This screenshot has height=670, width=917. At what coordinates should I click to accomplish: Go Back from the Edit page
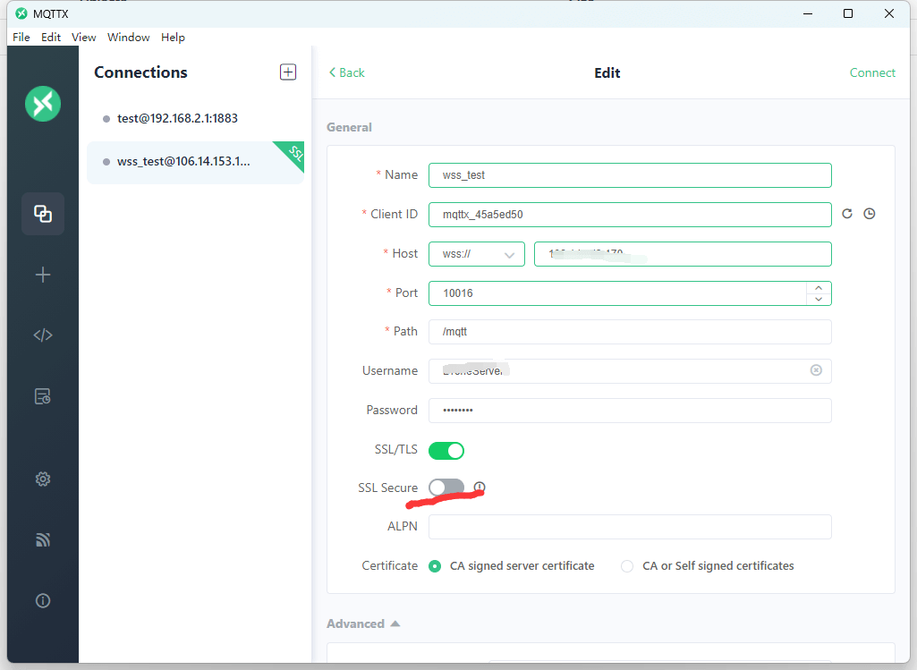pos(347,72)
